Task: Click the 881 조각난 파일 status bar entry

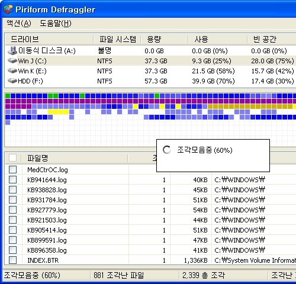Action: (x=118, y=275)
